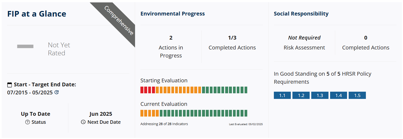Click the calendar icon beside Start - Target End Date
The image size is (403, 139).
(x=9, y=85)
